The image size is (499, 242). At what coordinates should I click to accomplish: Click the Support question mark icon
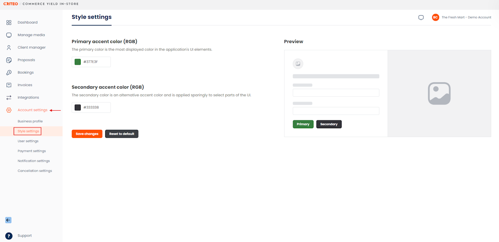tap(9, 236)
